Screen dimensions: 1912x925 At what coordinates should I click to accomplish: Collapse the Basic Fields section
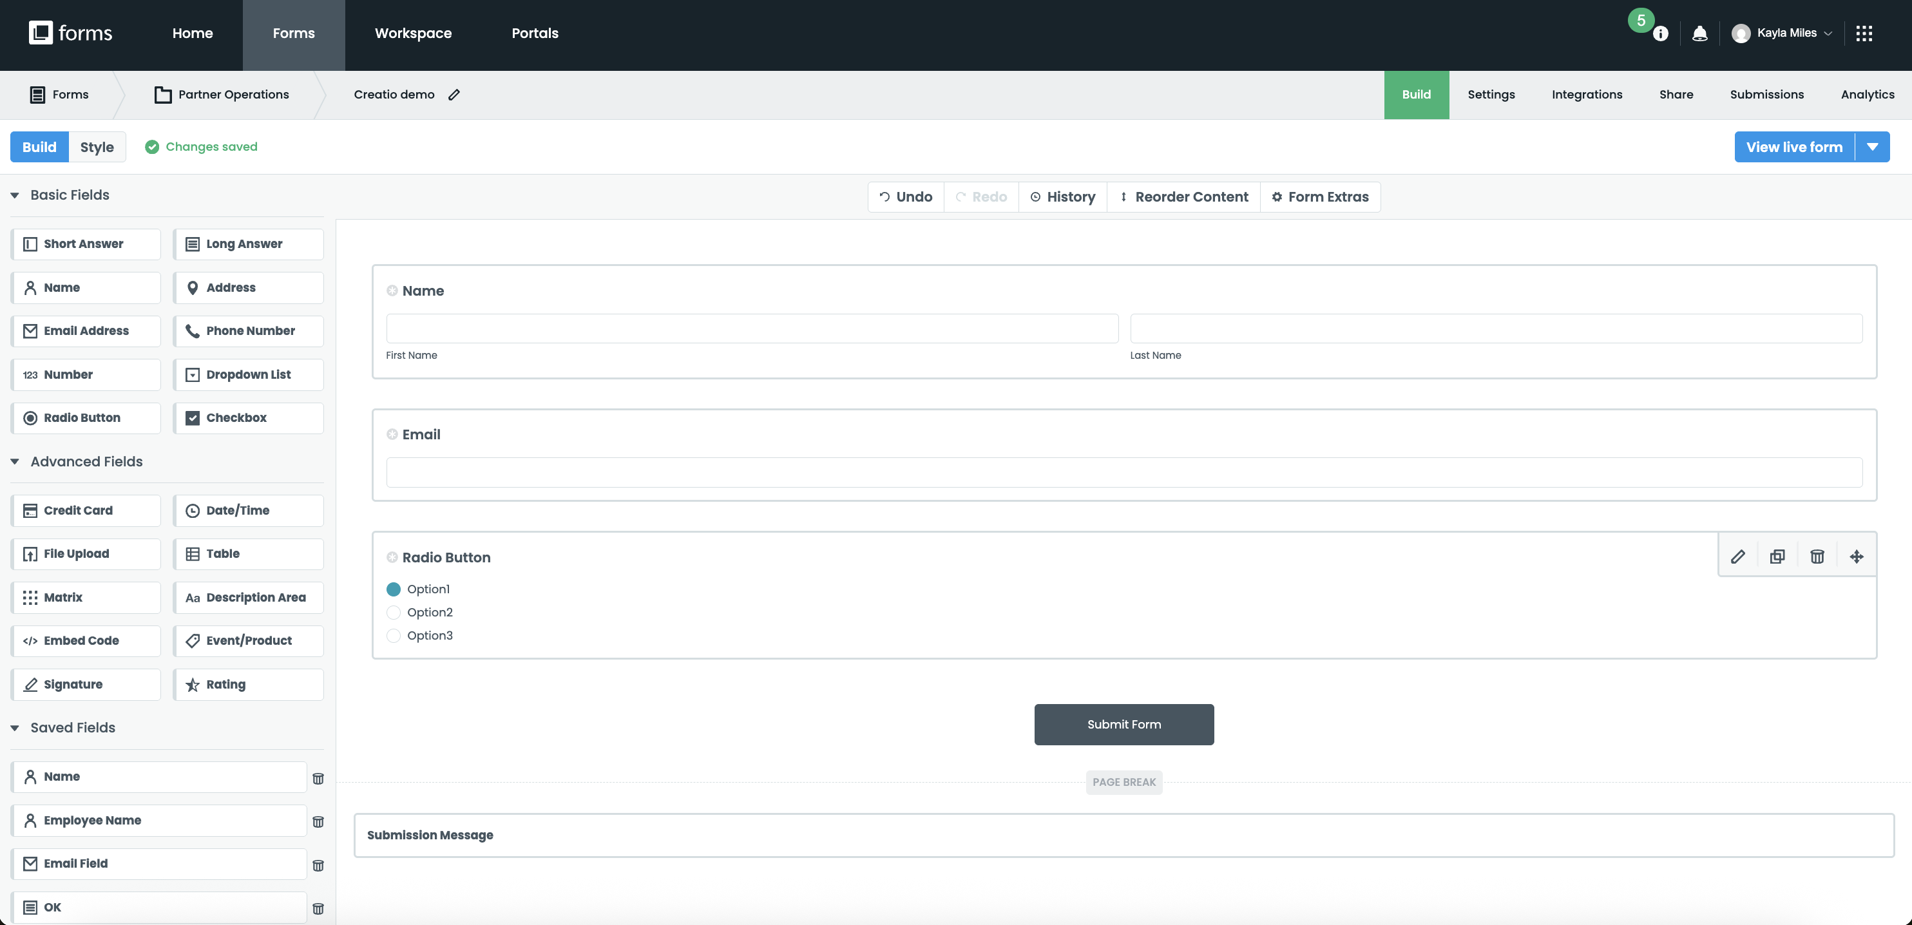(x=15, y=195)
